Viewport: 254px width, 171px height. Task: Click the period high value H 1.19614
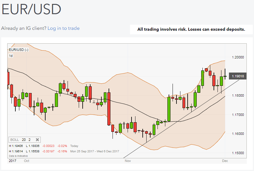point(16,151)
